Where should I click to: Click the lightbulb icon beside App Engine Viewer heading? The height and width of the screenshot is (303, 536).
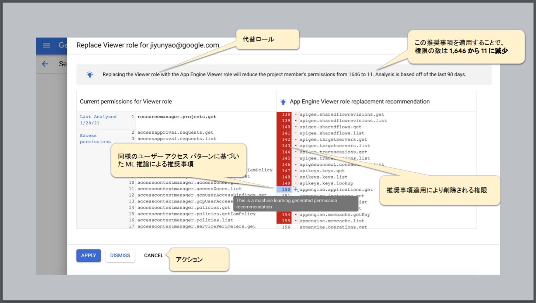pyautogui.click(x=283, y=102)
